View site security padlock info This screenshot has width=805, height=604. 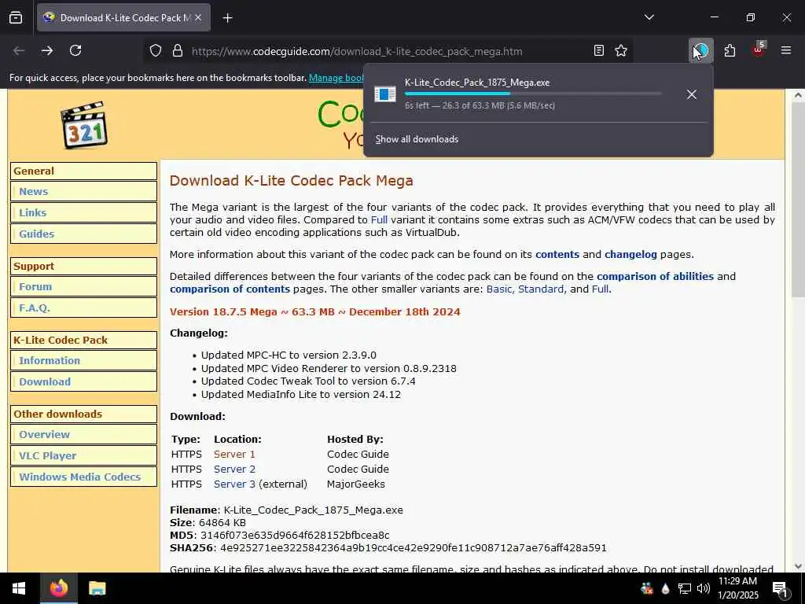(178, 50)
